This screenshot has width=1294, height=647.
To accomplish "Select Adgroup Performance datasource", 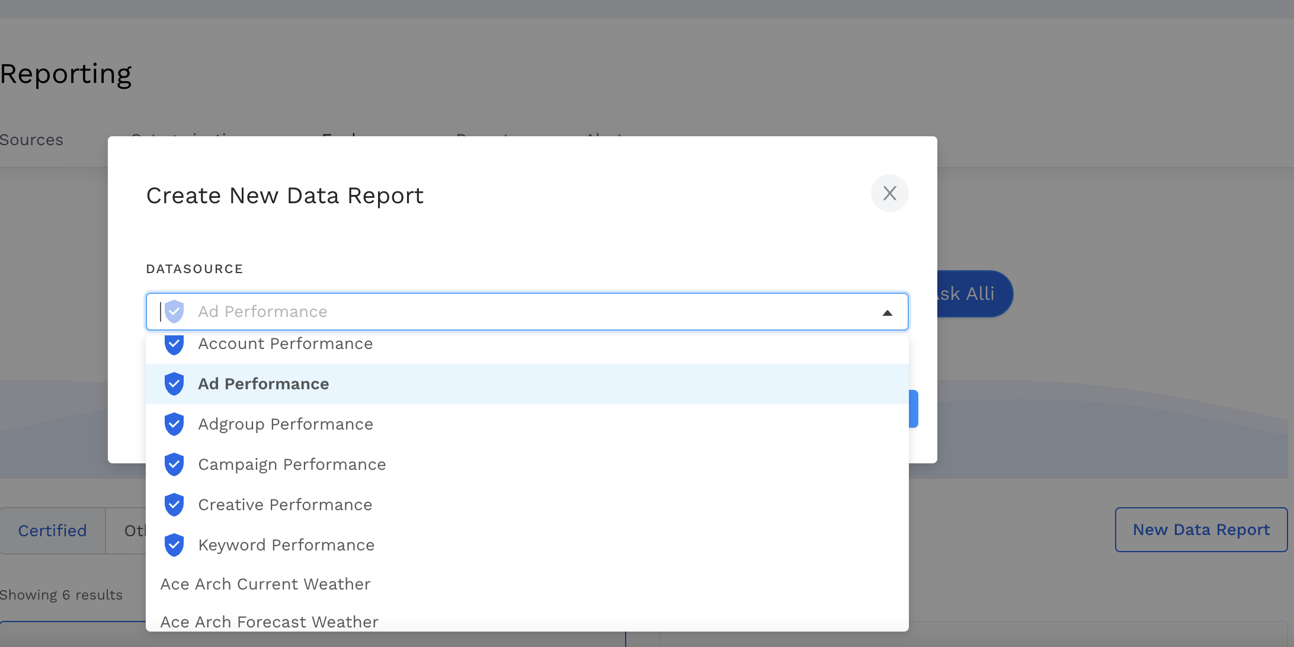I will [527, 424].
